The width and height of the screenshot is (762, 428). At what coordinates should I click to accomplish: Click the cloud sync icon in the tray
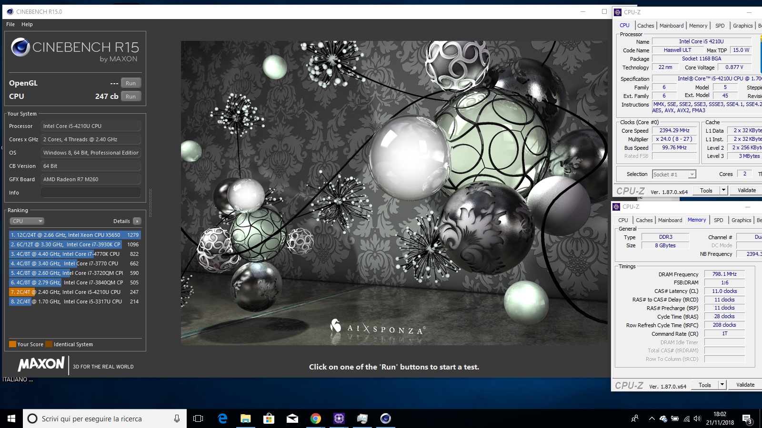pos(663,418)
